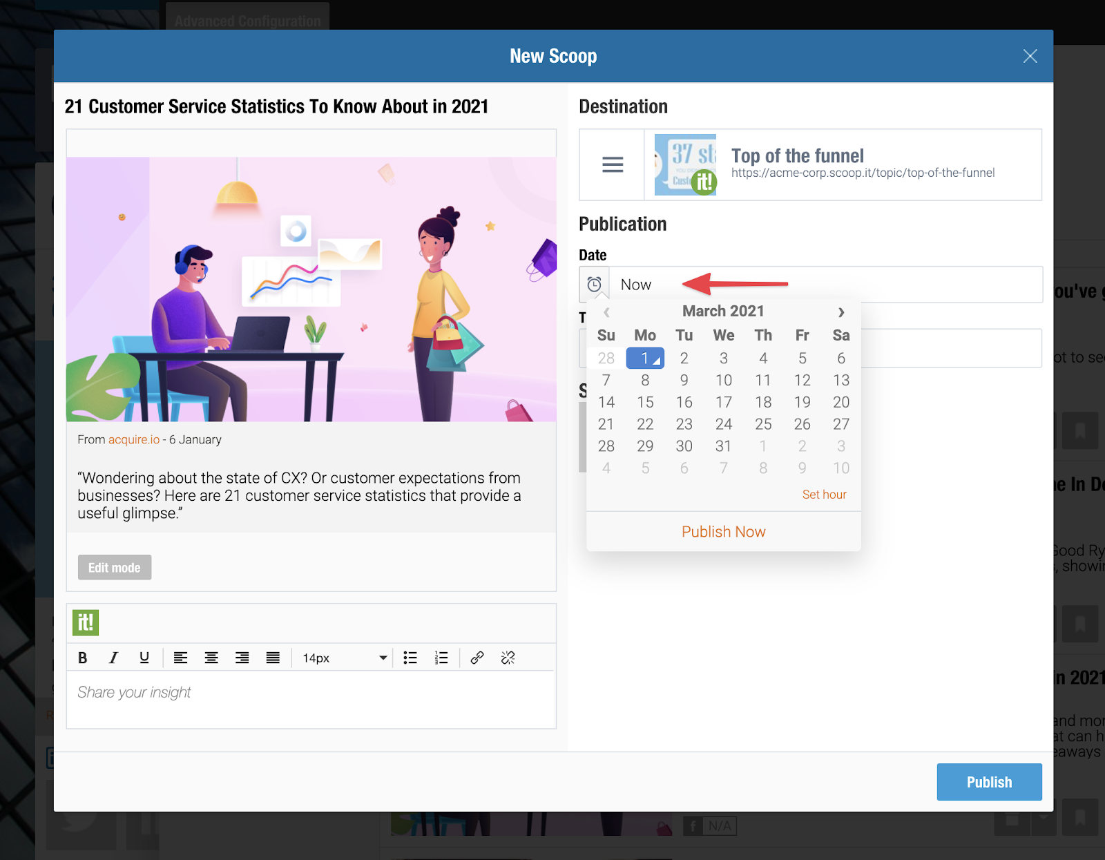Select March 19 in calendar
The width and height of the screenshot is (1105, 860).
coord(803,402)
